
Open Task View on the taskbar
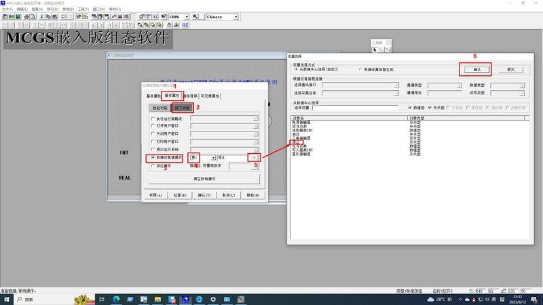click(102, 299)
